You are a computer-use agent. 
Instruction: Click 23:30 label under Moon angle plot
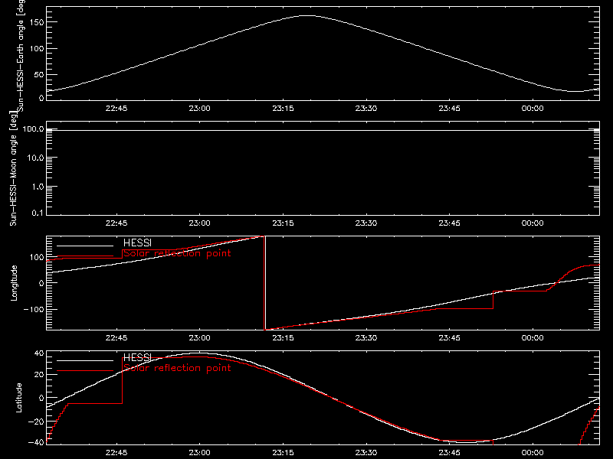pyautogui.click(x=366, y=223)
